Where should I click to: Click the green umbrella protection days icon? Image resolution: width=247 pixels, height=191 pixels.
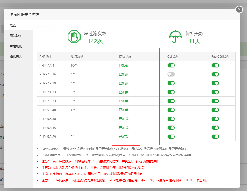[x=175, y=37]
